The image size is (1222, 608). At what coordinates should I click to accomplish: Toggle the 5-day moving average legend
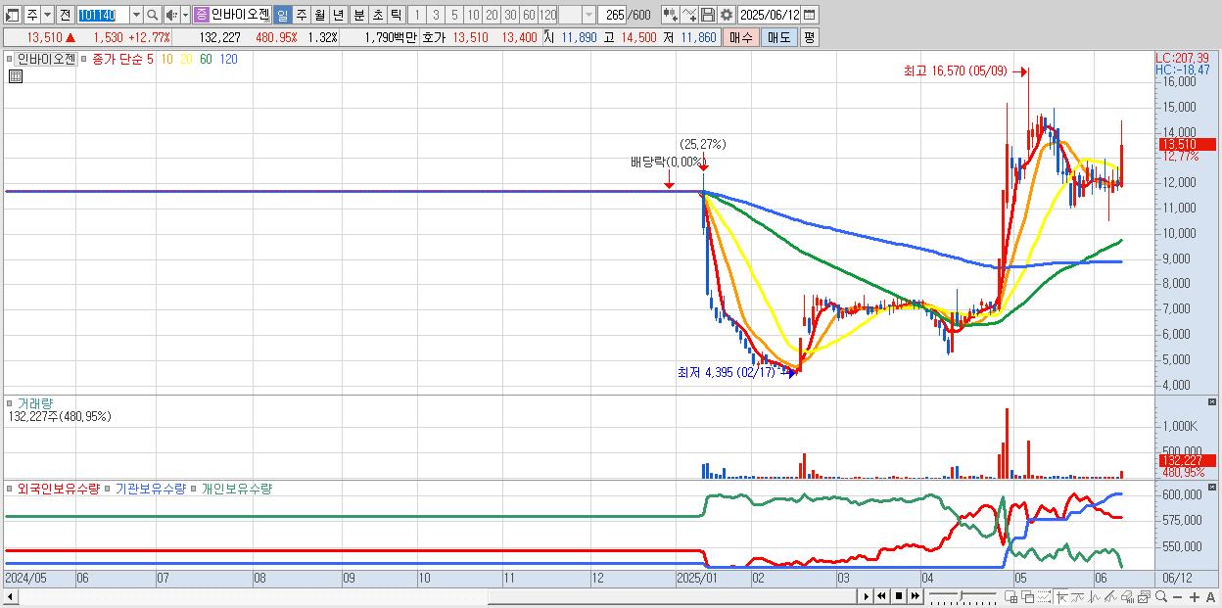(149, 59)
